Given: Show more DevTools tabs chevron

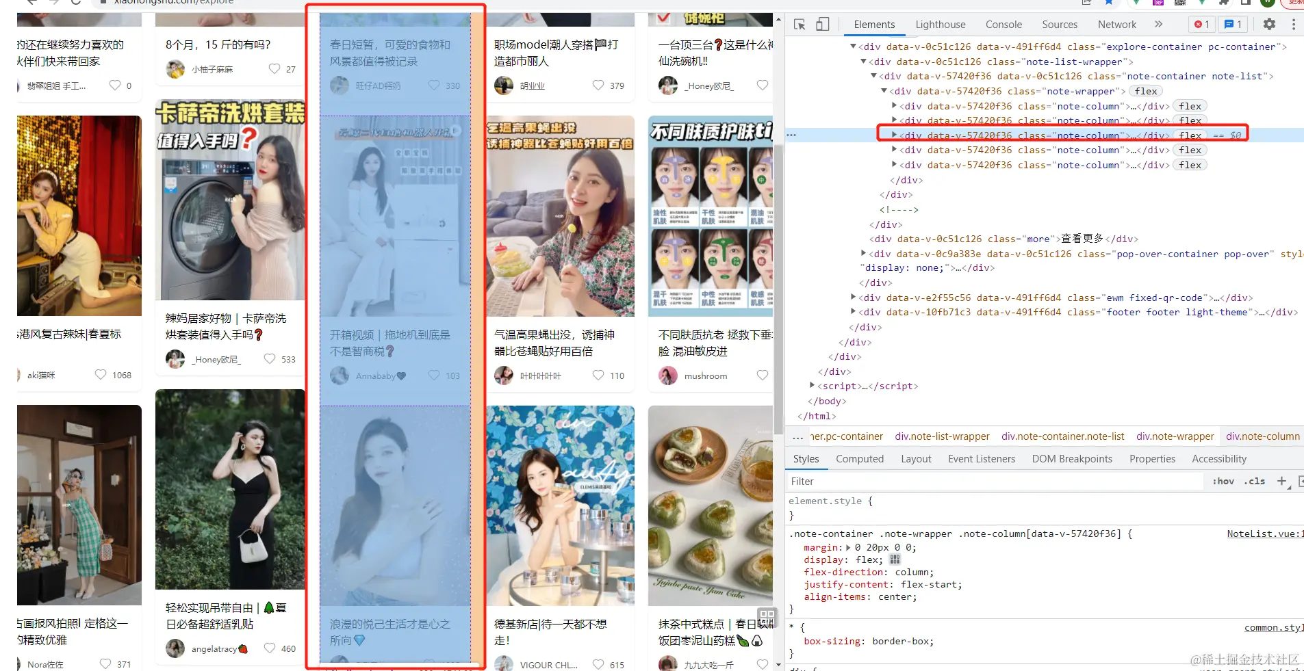Looking at the screenshot, I should click(x=1158, y=24).
